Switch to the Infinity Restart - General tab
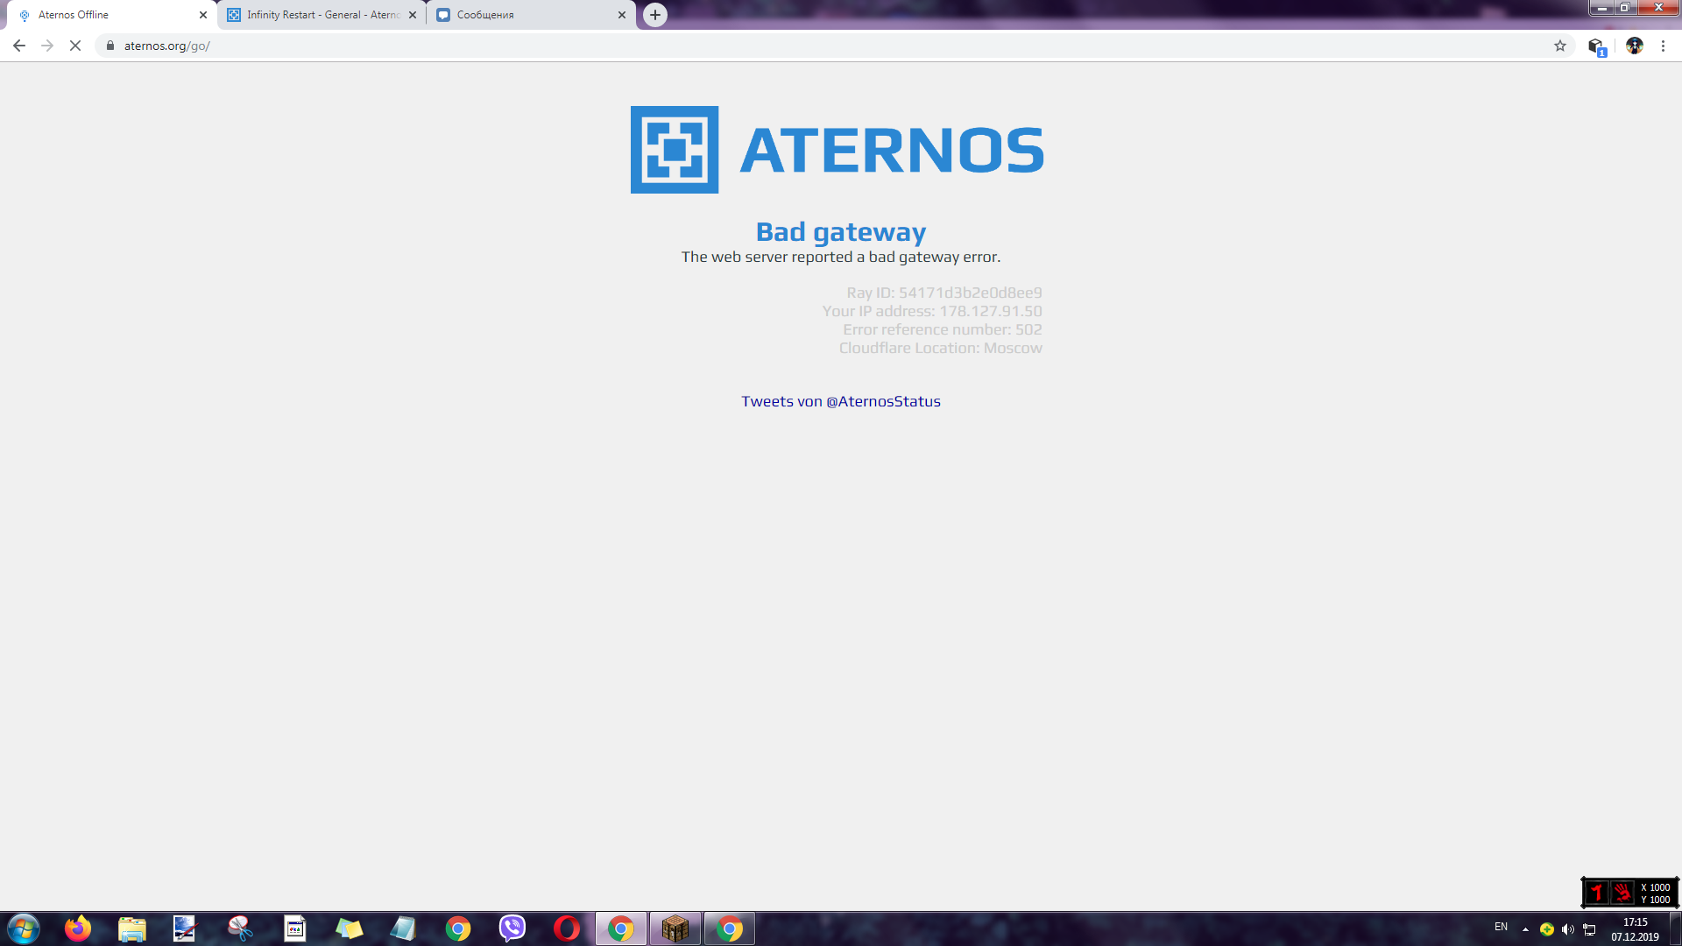 (322, 15)
